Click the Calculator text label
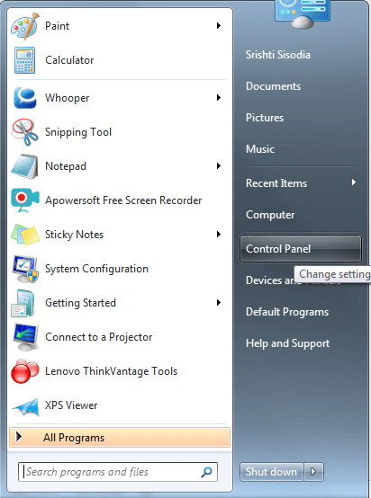The image size is (371, 498). (69, 60)
